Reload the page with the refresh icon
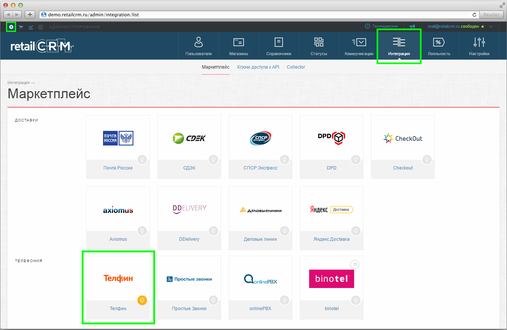This screenshot has width=507, height=330. pyautogui.click(x=474, y=15)
